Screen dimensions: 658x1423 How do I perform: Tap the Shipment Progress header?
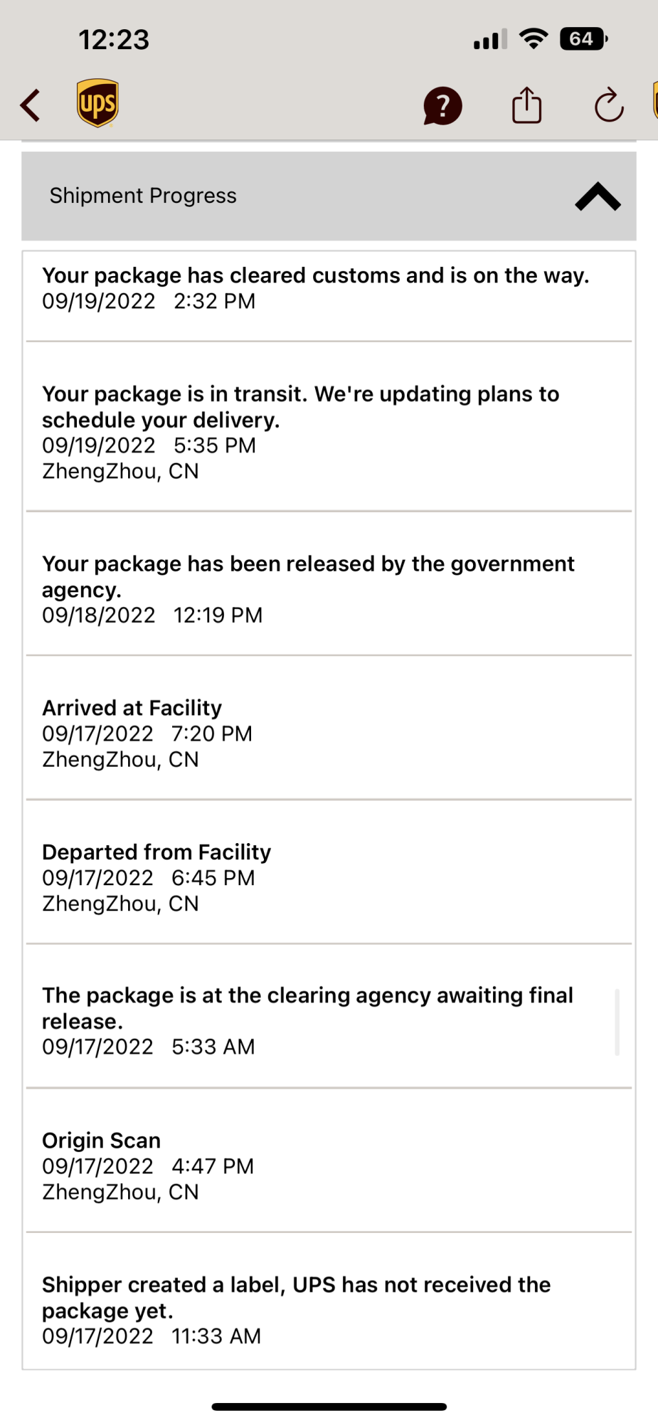click(142, 196)
